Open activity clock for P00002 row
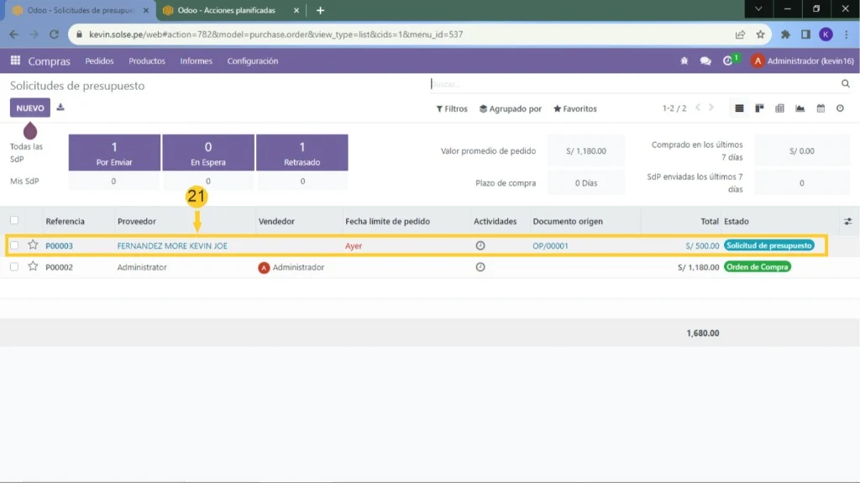The image size is (860, 483). pyautogui.click(x=480, y=267)
